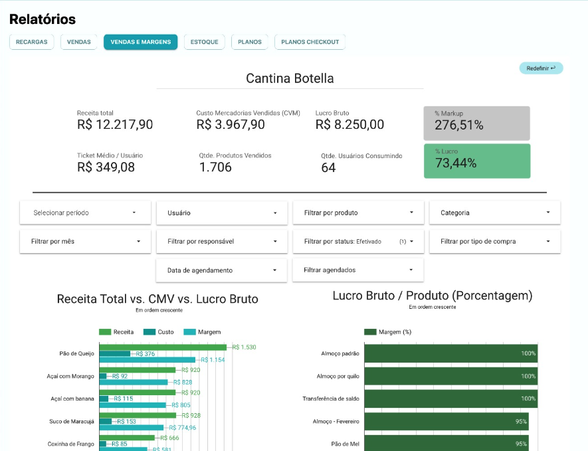Click the green % Lucro summary card
Image resolution: width=588 pixels, height=451 pixels.
[x=476, y=160]
